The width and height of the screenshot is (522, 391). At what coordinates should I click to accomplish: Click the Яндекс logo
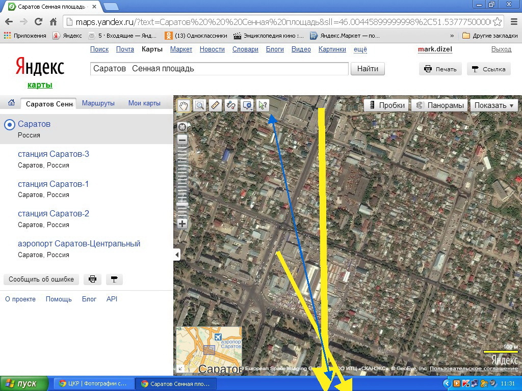[40, 67]
